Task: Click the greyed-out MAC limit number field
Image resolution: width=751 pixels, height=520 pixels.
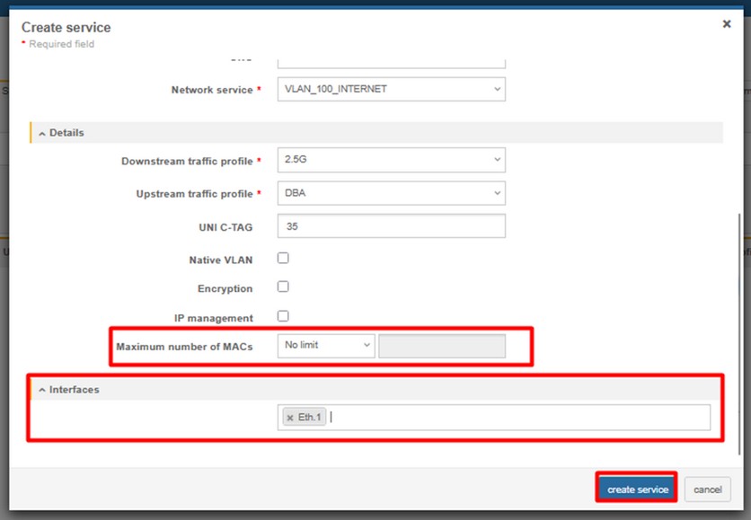Action: click(x=442, y=347)
